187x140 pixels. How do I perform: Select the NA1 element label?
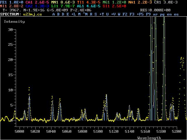click(x=132, y=2)
